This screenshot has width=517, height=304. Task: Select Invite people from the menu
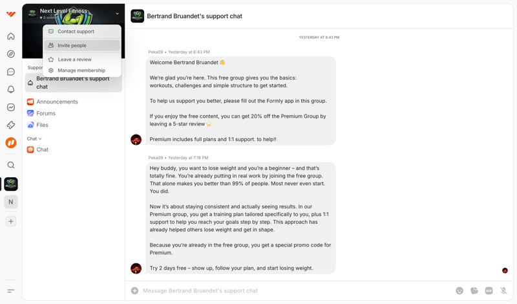point(72,45)
